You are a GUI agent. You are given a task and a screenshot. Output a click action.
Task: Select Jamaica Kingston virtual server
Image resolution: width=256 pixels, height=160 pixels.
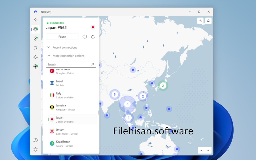(x=72, y=107)
